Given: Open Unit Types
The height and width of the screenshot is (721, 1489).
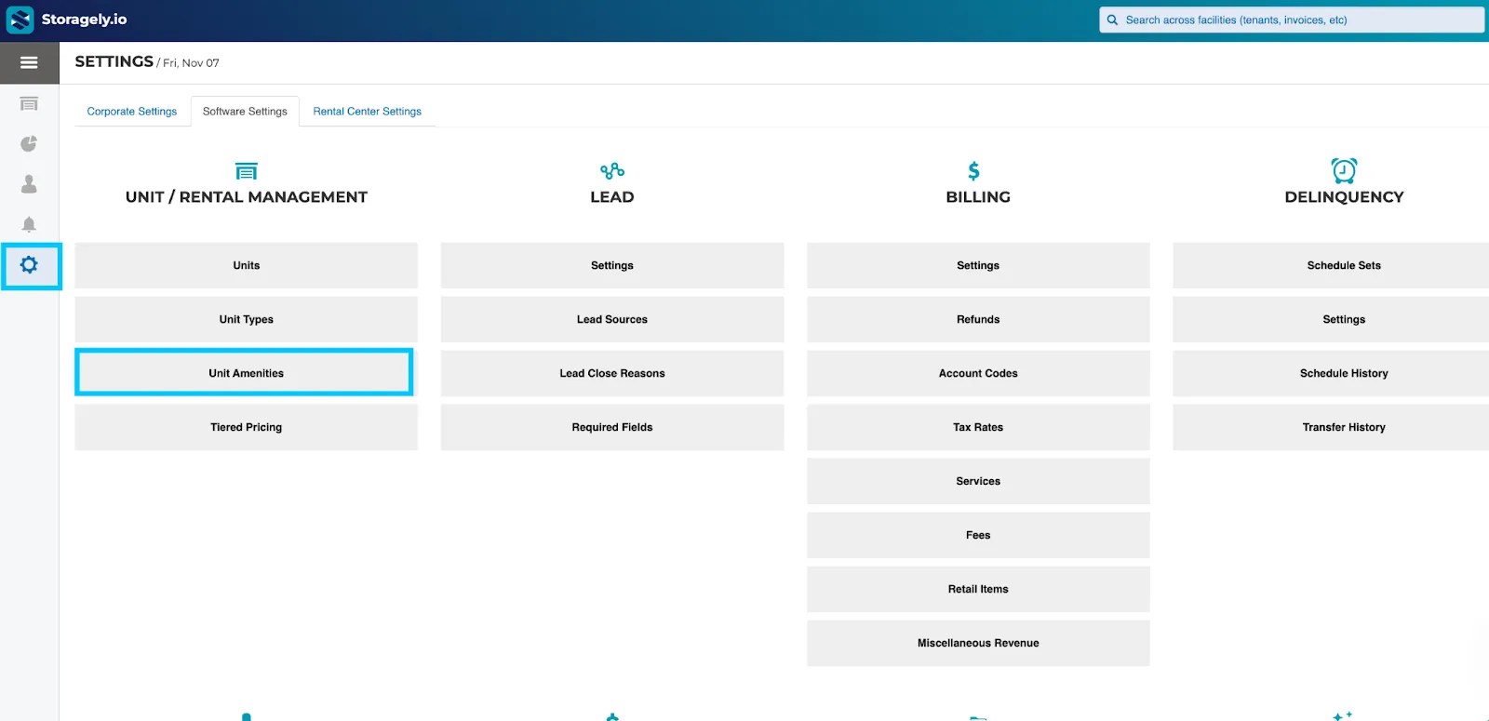Looking at the screenshot, I should coord(247,319).
